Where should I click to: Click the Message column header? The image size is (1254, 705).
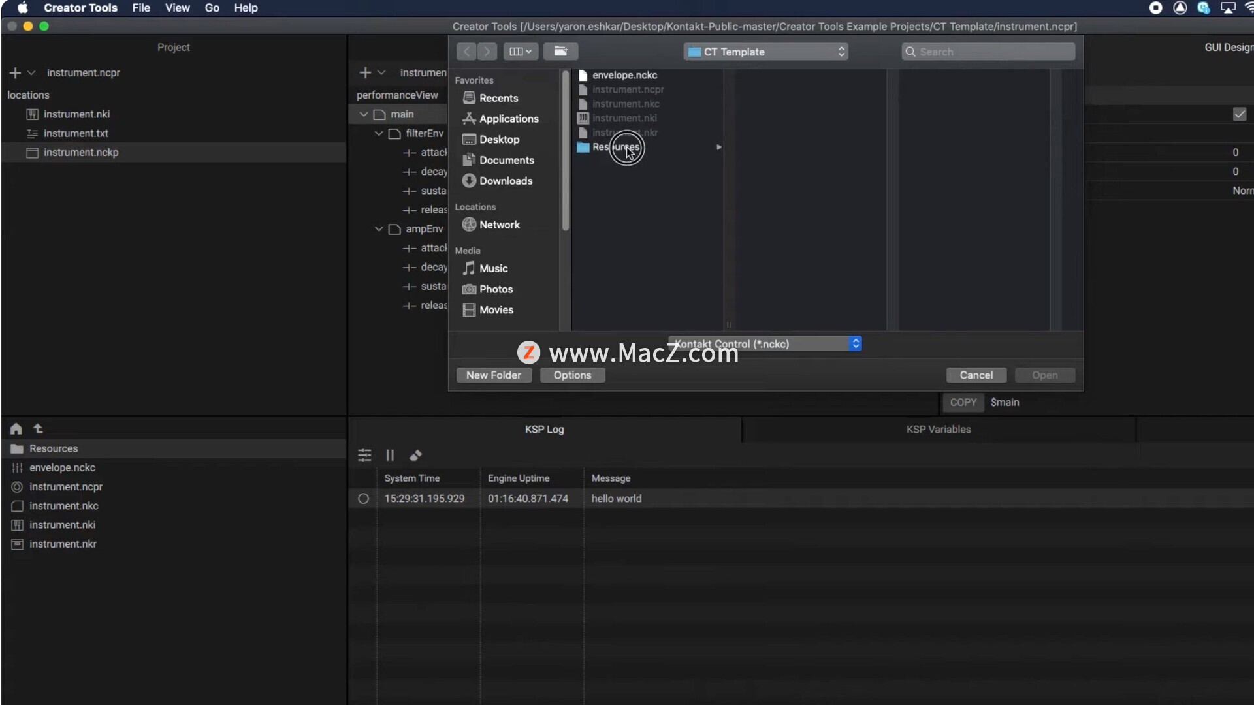[611, 478]
